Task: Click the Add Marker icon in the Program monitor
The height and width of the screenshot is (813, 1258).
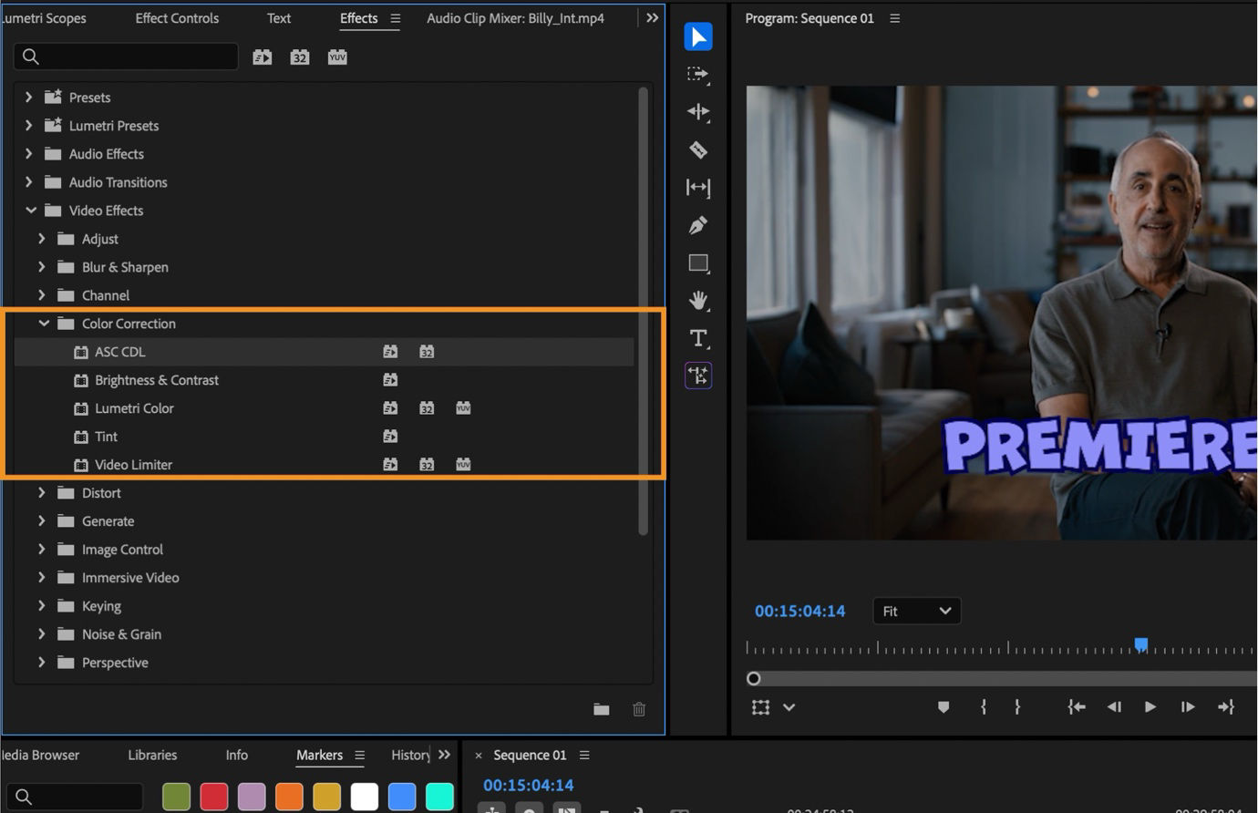Action: coord(943,707)
